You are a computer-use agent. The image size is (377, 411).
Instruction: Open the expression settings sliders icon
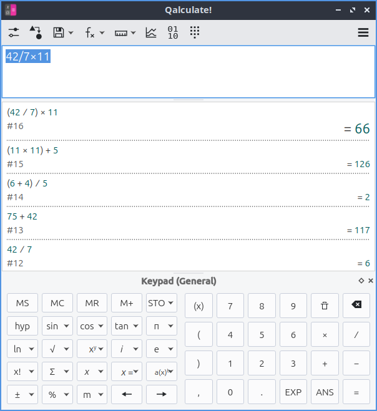14,33
